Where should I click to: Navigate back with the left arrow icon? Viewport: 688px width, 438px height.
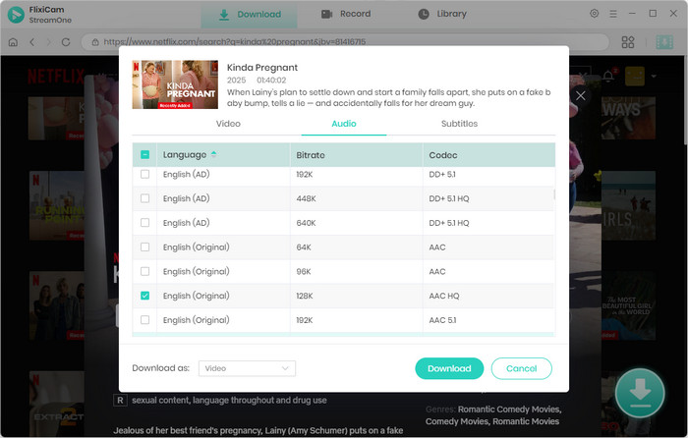tap(31, 42)
